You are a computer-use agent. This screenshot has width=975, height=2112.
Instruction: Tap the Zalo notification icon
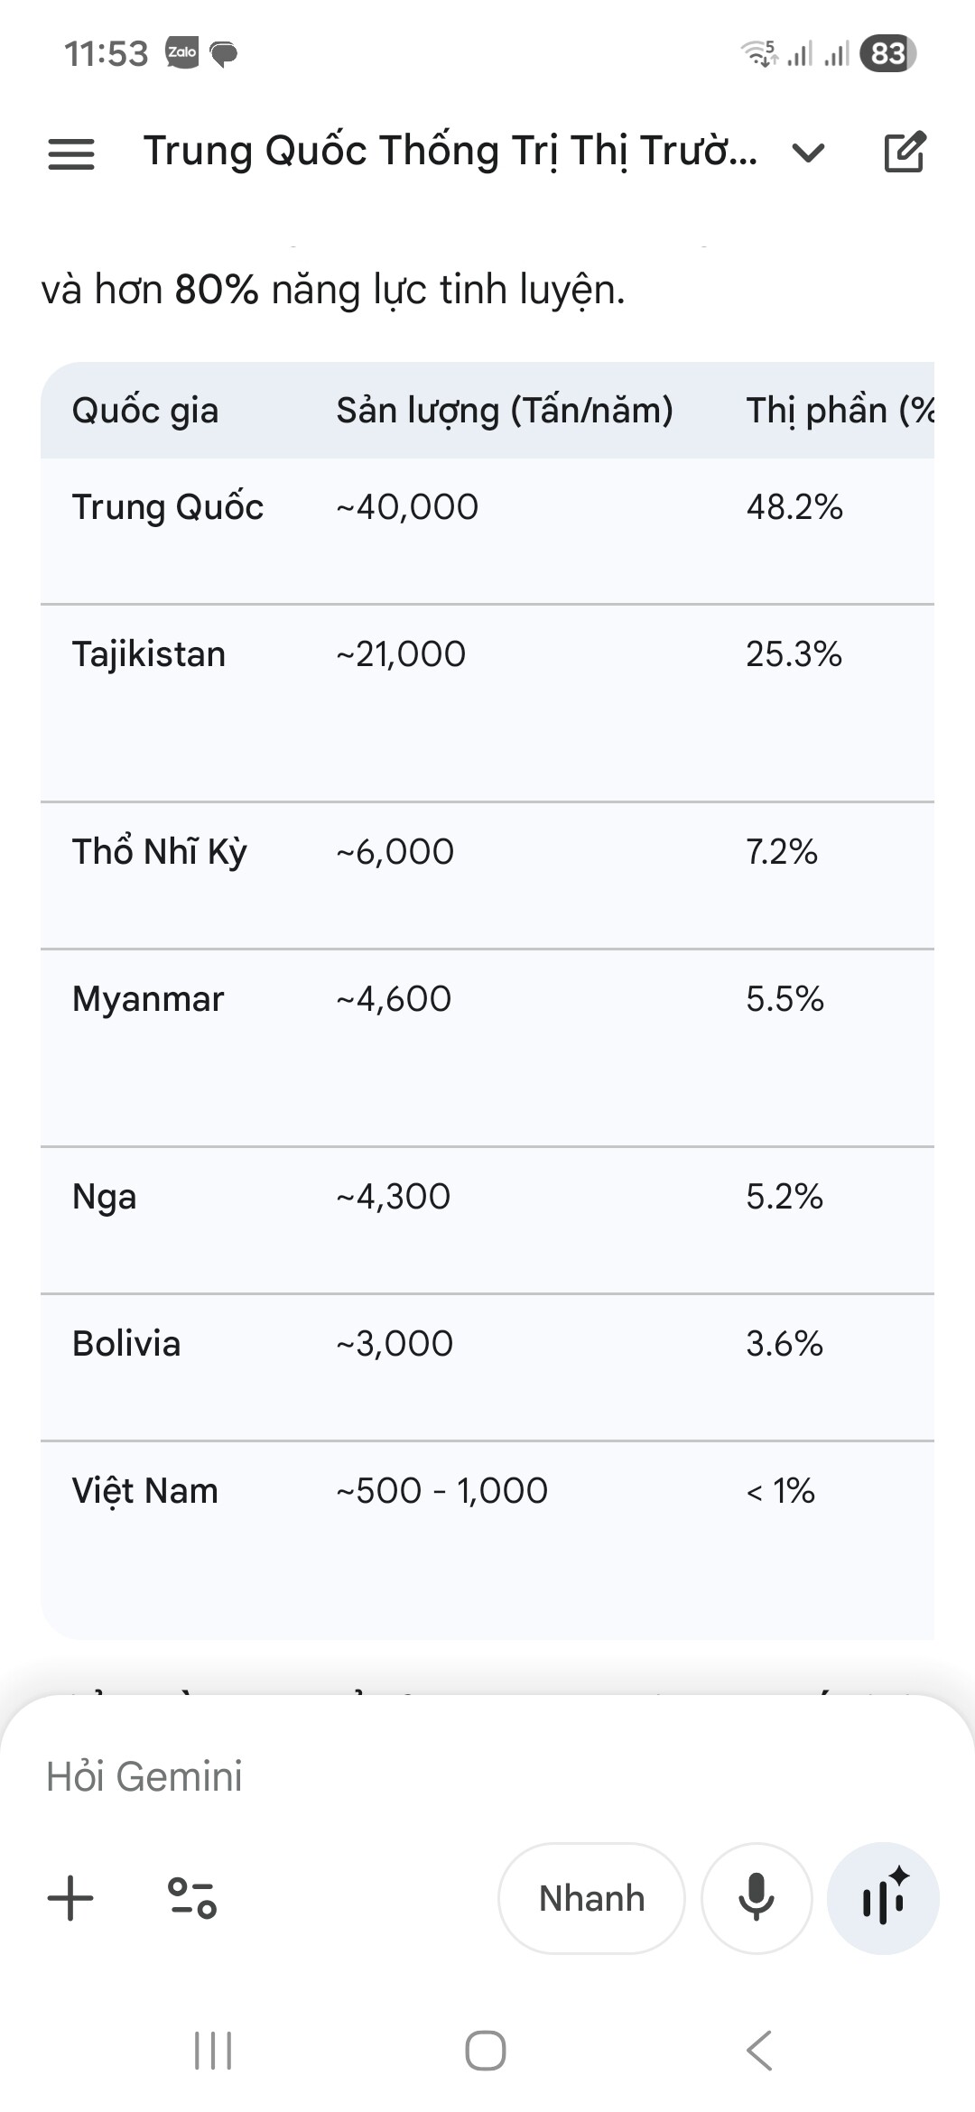point(181,52)
